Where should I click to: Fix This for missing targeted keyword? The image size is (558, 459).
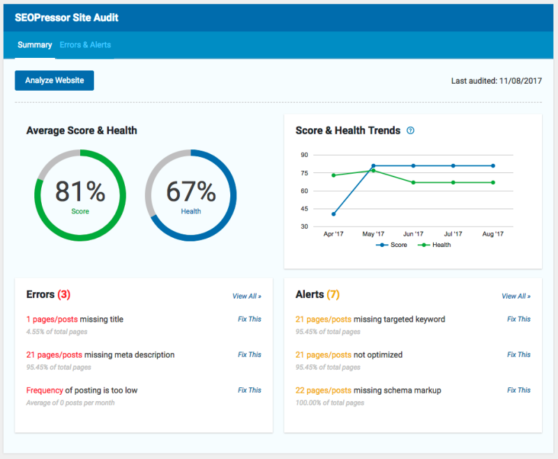[519, 319]
